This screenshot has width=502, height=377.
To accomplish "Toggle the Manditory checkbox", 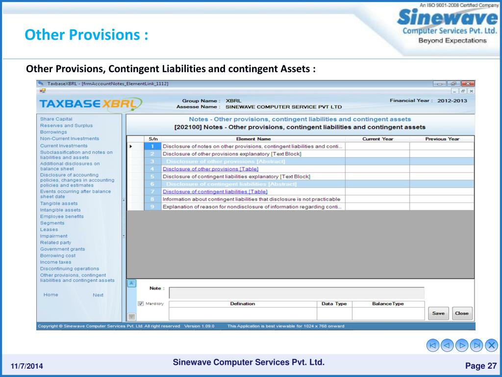I will pos(141,303).
